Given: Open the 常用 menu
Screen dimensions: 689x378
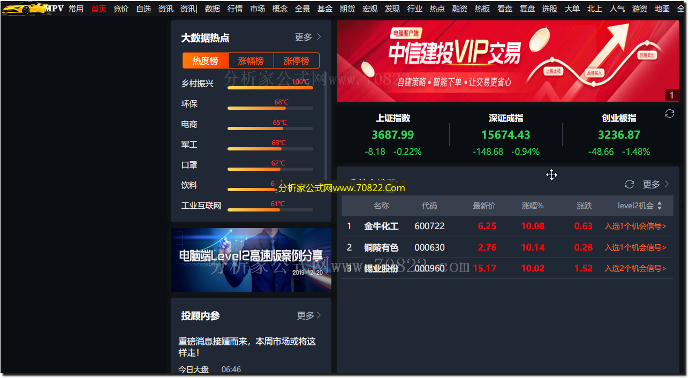Looking at the screenshot, I should 76,9.
